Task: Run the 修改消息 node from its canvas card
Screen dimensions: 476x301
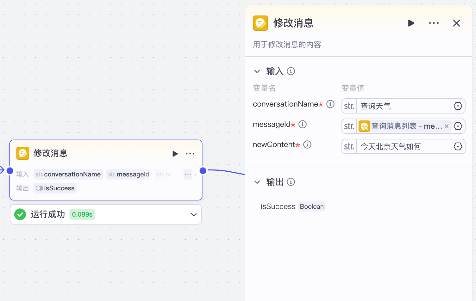Action: tap(175, 154)
